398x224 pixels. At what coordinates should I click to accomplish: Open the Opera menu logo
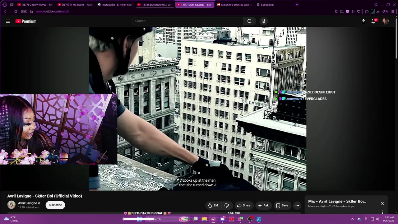[x=4, y=5]
